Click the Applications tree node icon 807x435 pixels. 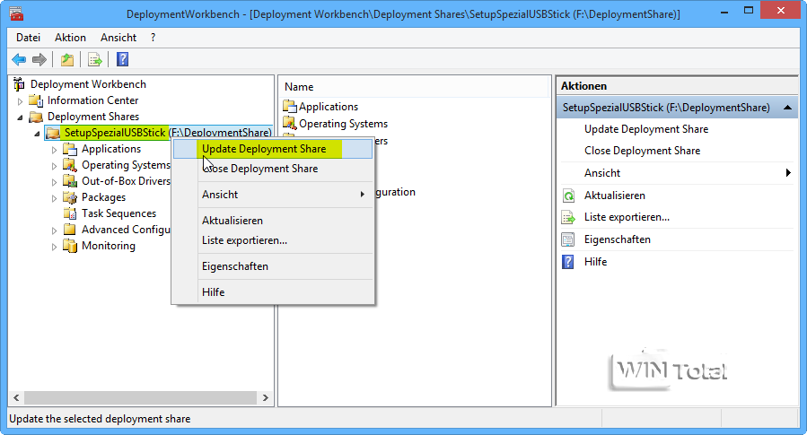tap(70, 149)
